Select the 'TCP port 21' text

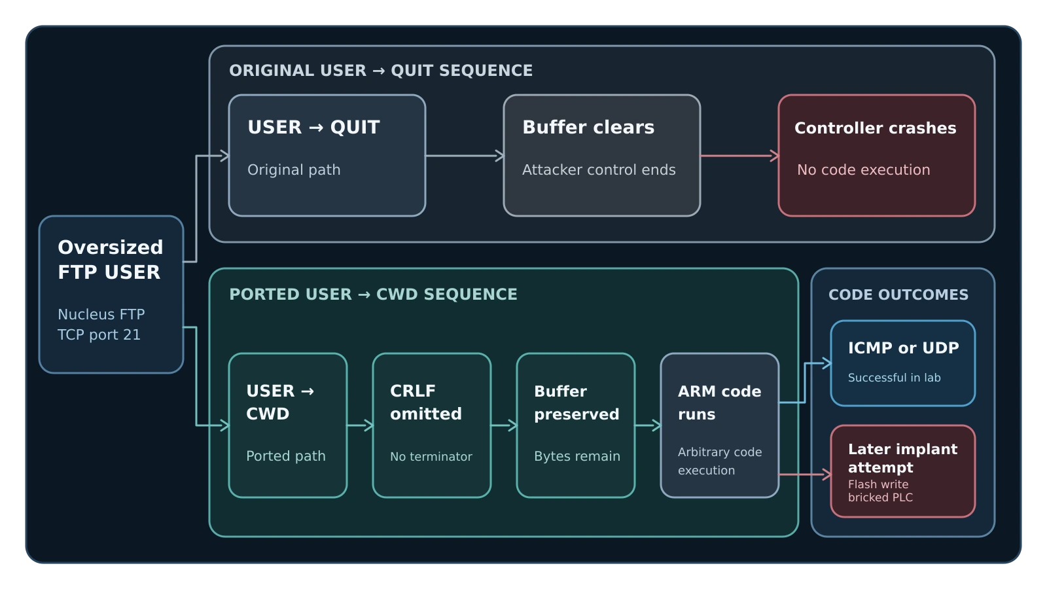(x=99, y=334)
